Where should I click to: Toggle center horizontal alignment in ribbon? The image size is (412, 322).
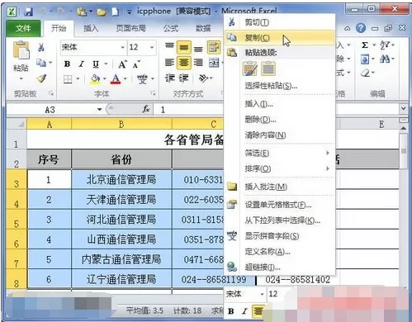pos(184,63)
